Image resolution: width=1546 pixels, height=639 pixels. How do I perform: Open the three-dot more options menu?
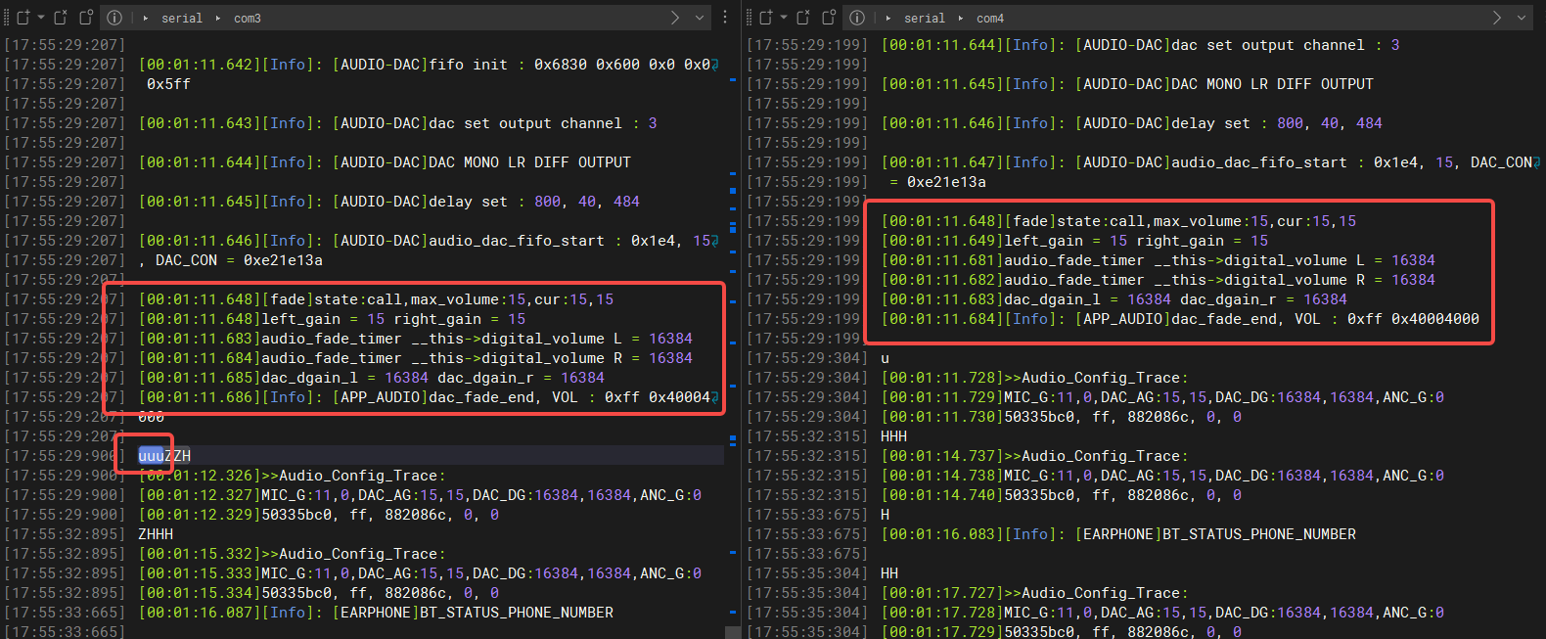tap(725, 18)
